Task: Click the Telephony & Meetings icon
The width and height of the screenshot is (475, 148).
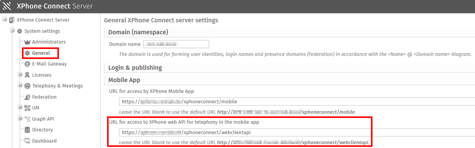Action: [x=27, y=86]
